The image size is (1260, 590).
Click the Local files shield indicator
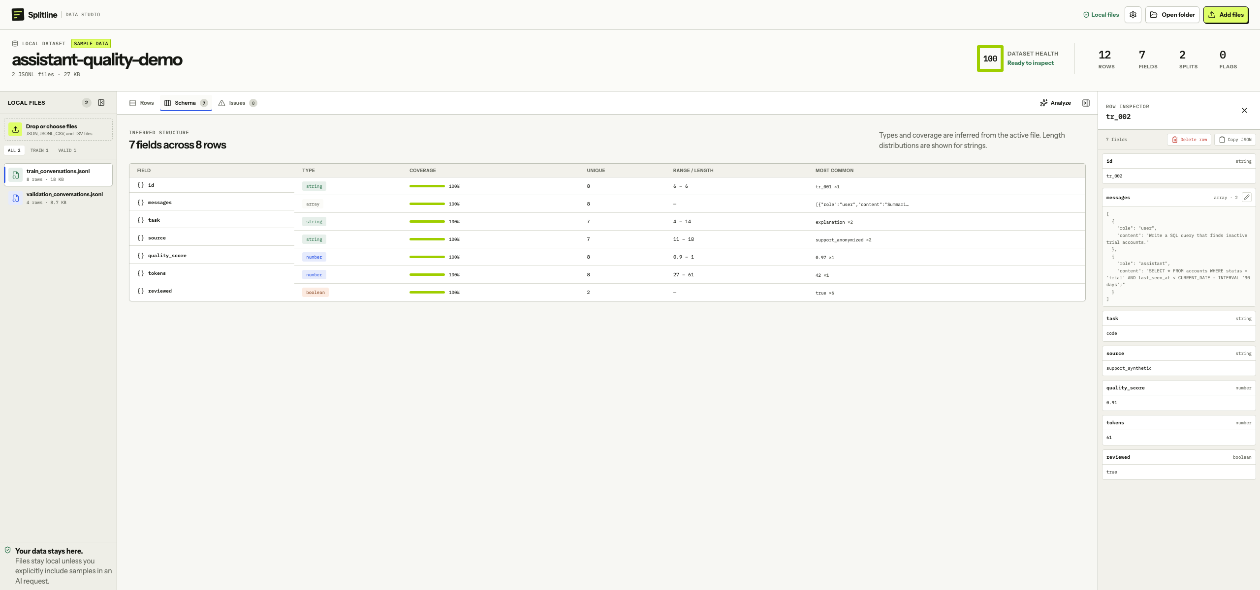(1101, 15)
